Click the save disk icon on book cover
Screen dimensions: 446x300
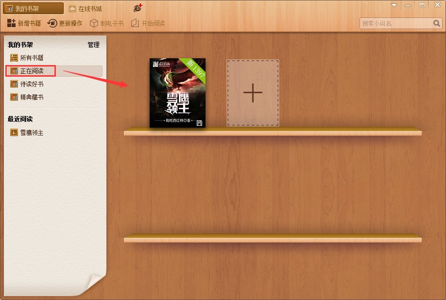point(199,123)
